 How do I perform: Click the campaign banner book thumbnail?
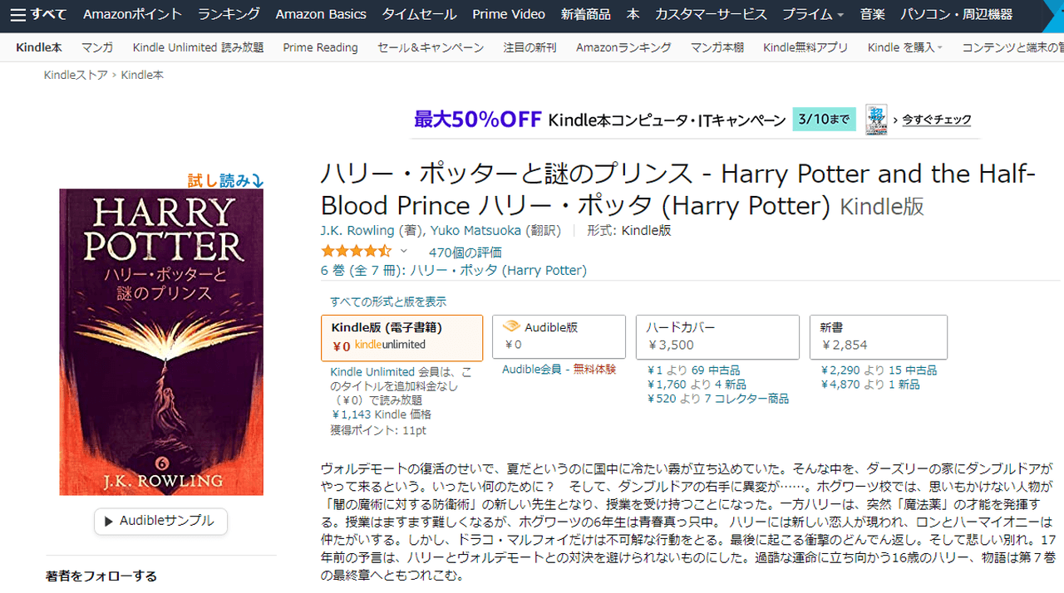876,120
